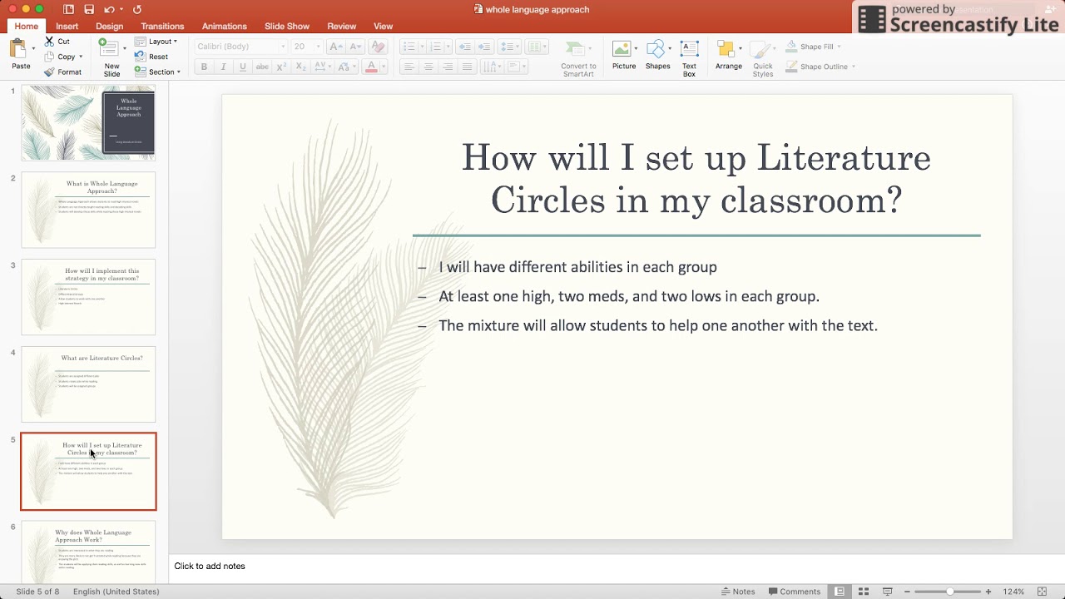Toggle the numbered list button

[437, 47]
